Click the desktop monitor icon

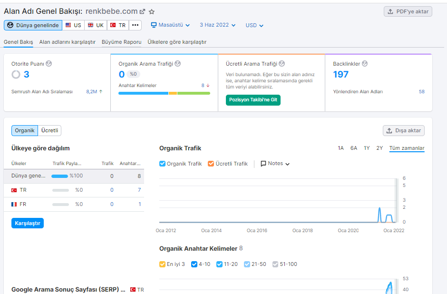154,25
